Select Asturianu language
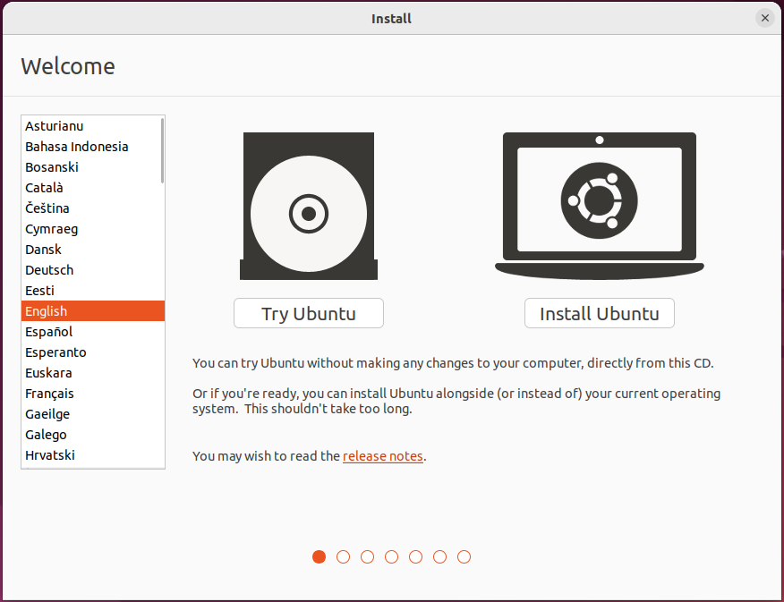This screenshot has width=784, height=602. [x=92, y=126]
